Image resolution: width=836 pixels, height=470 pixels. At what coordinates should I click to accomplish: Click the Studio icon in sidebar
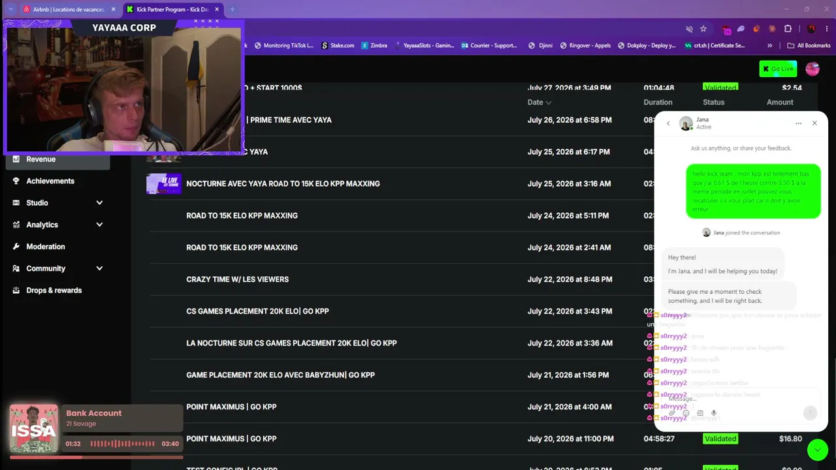(16, 203)
